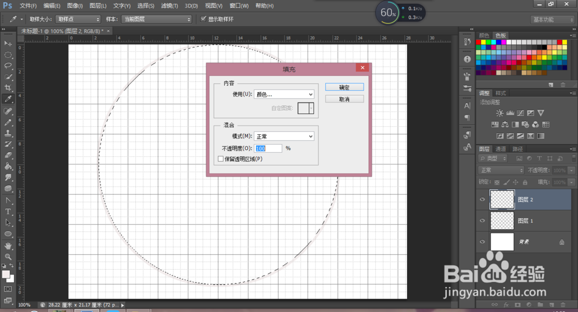The image size is (578, 312).
Task: Enable Preserve Transparency checkbox in Fill dialog
Action: pyautogui.click(x=220, y=159)
